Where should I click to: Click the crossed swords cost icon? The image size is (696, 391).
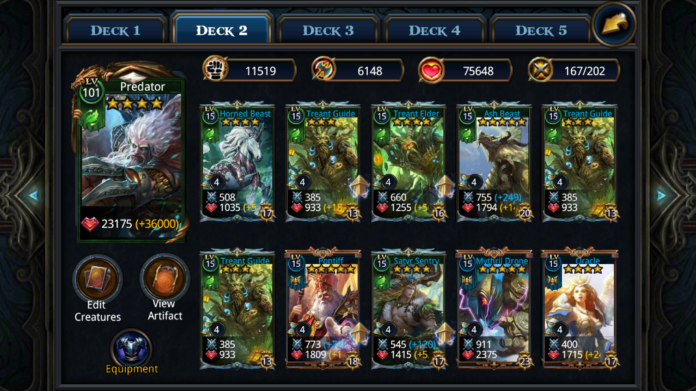[x=540, y=70]
